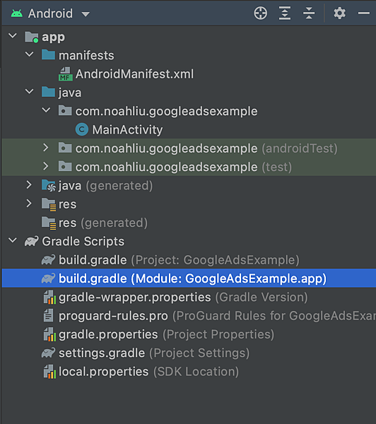Click the Select Opened File crosshair icon
Image resolution: width=376 pixels, height=424 pixels.
(261, 13)
